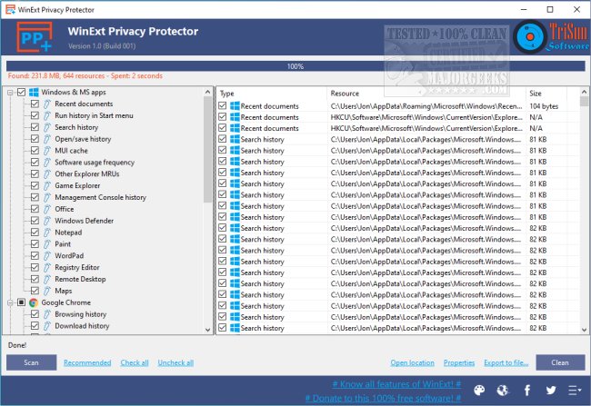
Task: Click the brush icon next to Game Explorer
Action: (46, 185)
